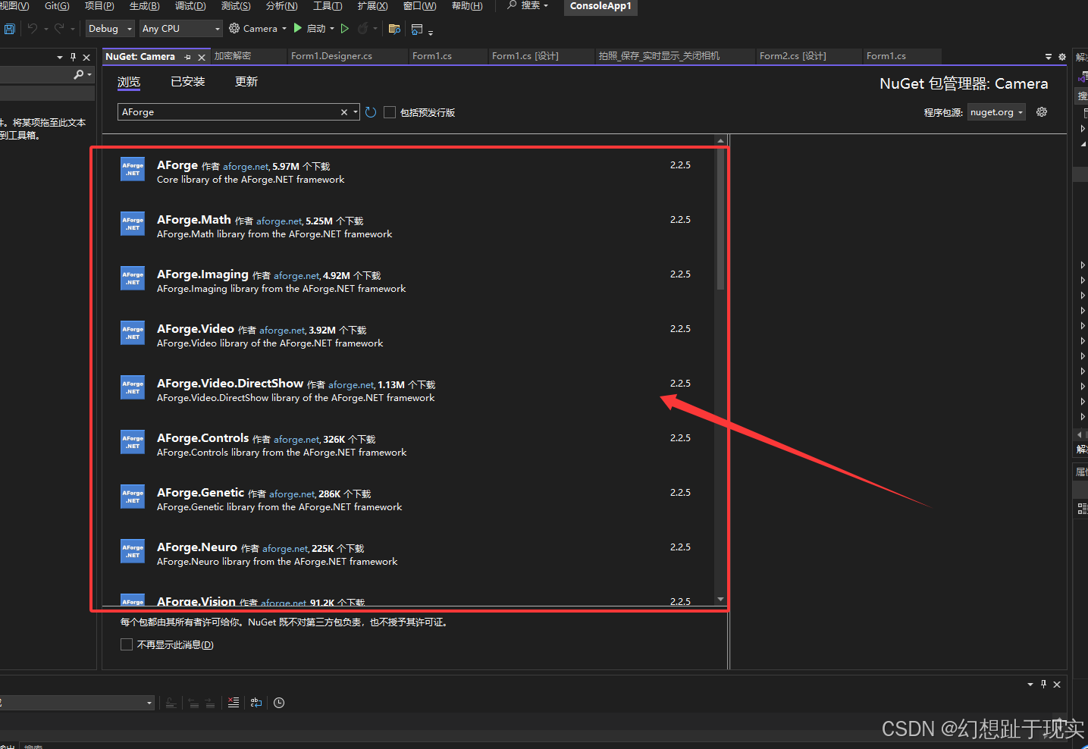Refresh the NuGet search results

[x=371, y=112]
